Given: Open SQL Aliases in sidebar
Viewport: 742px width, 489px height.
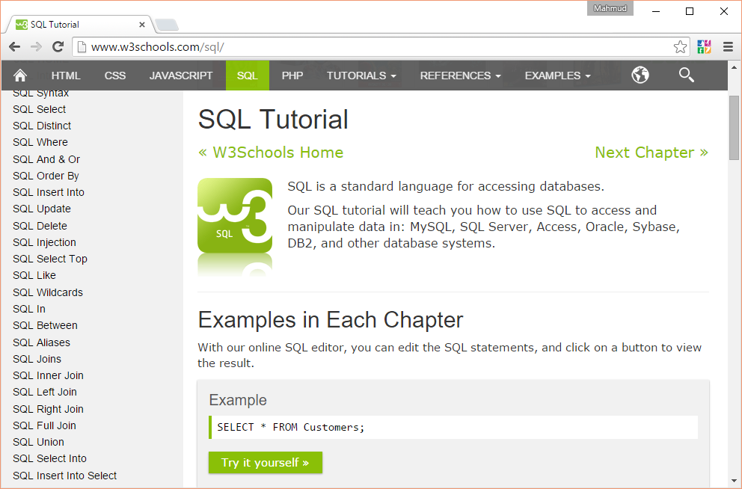Looking at the screenshot, I should [42, 342].
